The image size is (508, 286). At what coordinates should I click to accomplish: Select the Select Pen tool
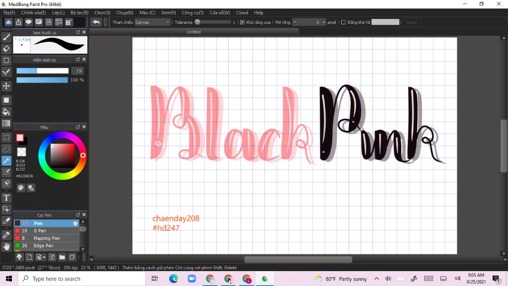pos(6,172)
